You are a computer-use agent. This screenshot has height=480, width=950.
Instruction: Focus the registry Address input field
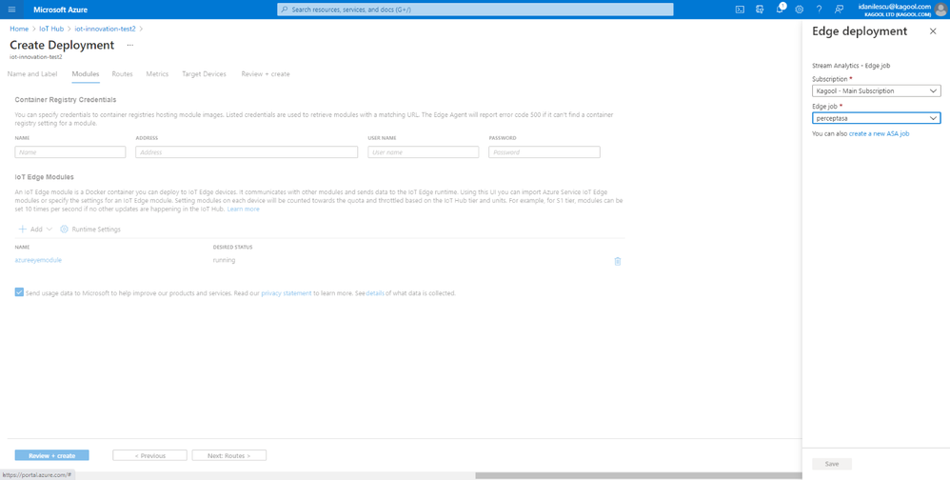pyautogui.click(x=247, y=152)
